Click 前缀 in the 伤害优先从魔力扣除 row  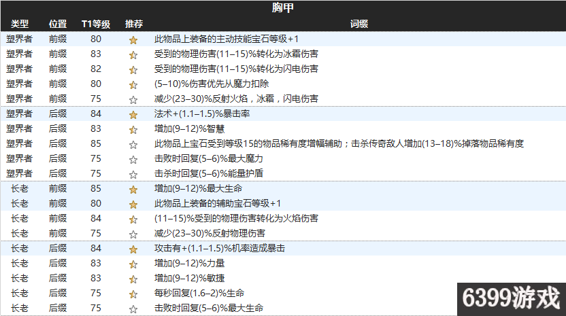pos(58,84)
